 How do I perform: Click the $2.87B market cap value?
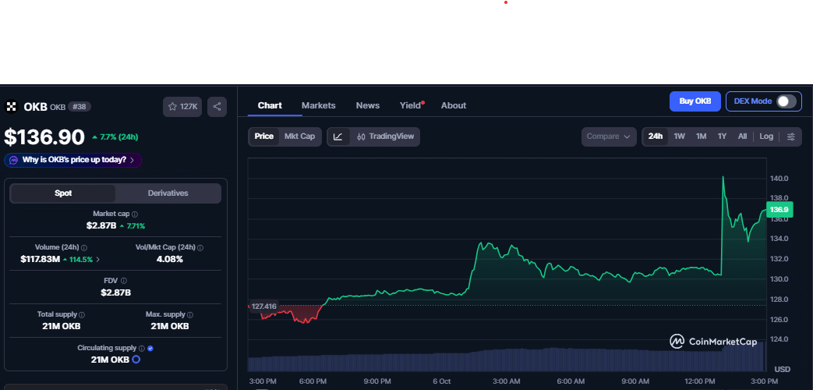pos(101,225)
